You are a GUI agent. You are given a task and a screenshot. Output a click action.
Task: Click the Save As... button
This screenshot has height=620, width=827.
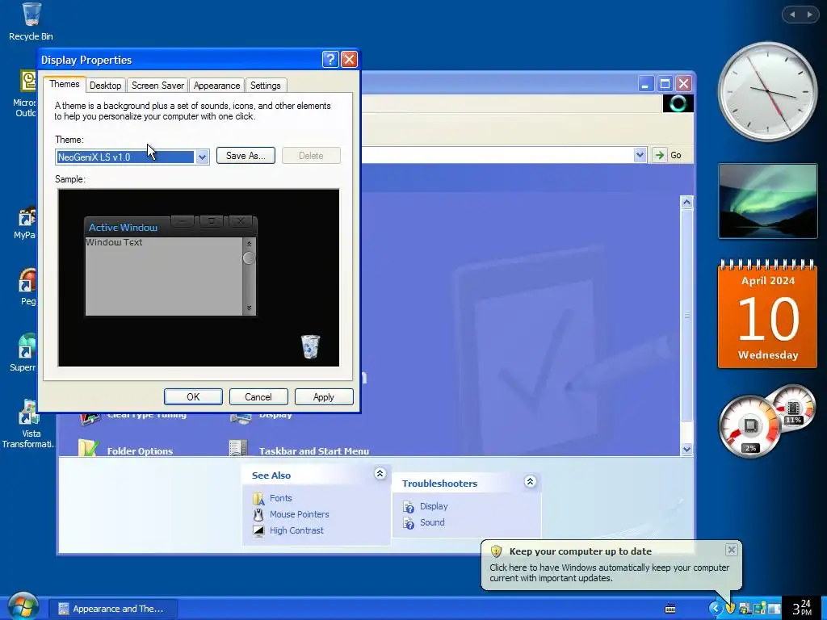click(246, 156)
